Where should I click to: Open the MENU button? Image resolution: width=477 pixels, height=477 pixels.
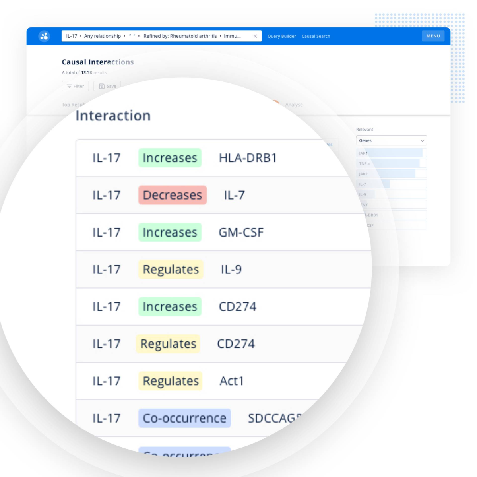click(x=433, y=36)
